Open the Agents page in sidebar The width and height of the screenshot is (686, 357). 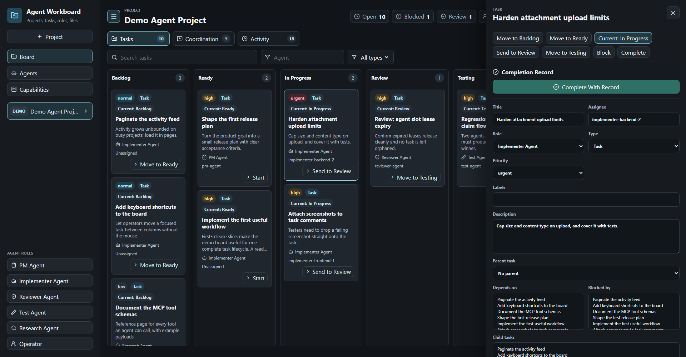tap(50, 73)
